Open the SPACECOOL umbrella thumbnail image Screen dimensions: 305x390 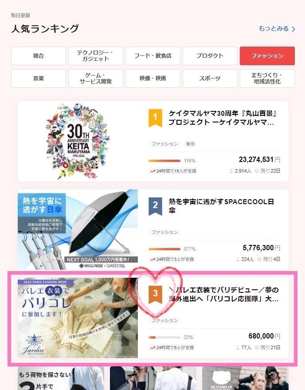(78, 229)
